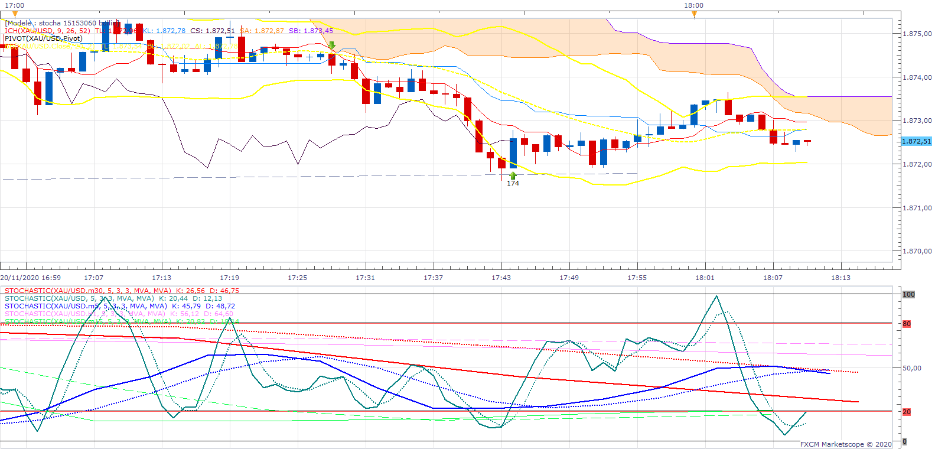
Task: Click the Ichimoku KL: 1.872,78 value
Action: pos(164,31)
